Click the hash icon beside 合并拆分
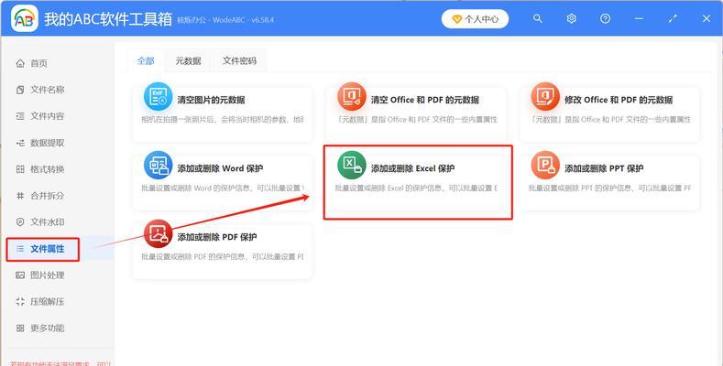The height and width of the screenshot is (366, 723). click(x=20, y=196)
